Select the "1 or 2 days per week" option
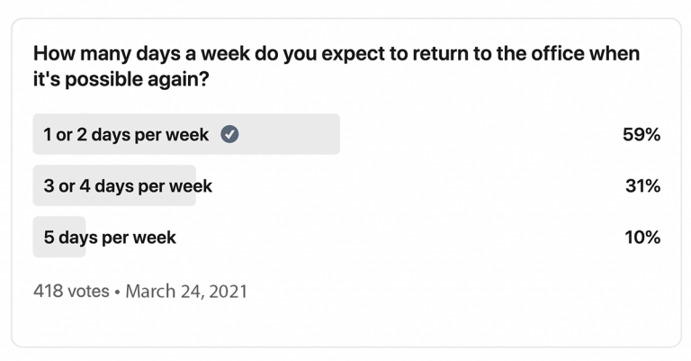 [126, 135]
